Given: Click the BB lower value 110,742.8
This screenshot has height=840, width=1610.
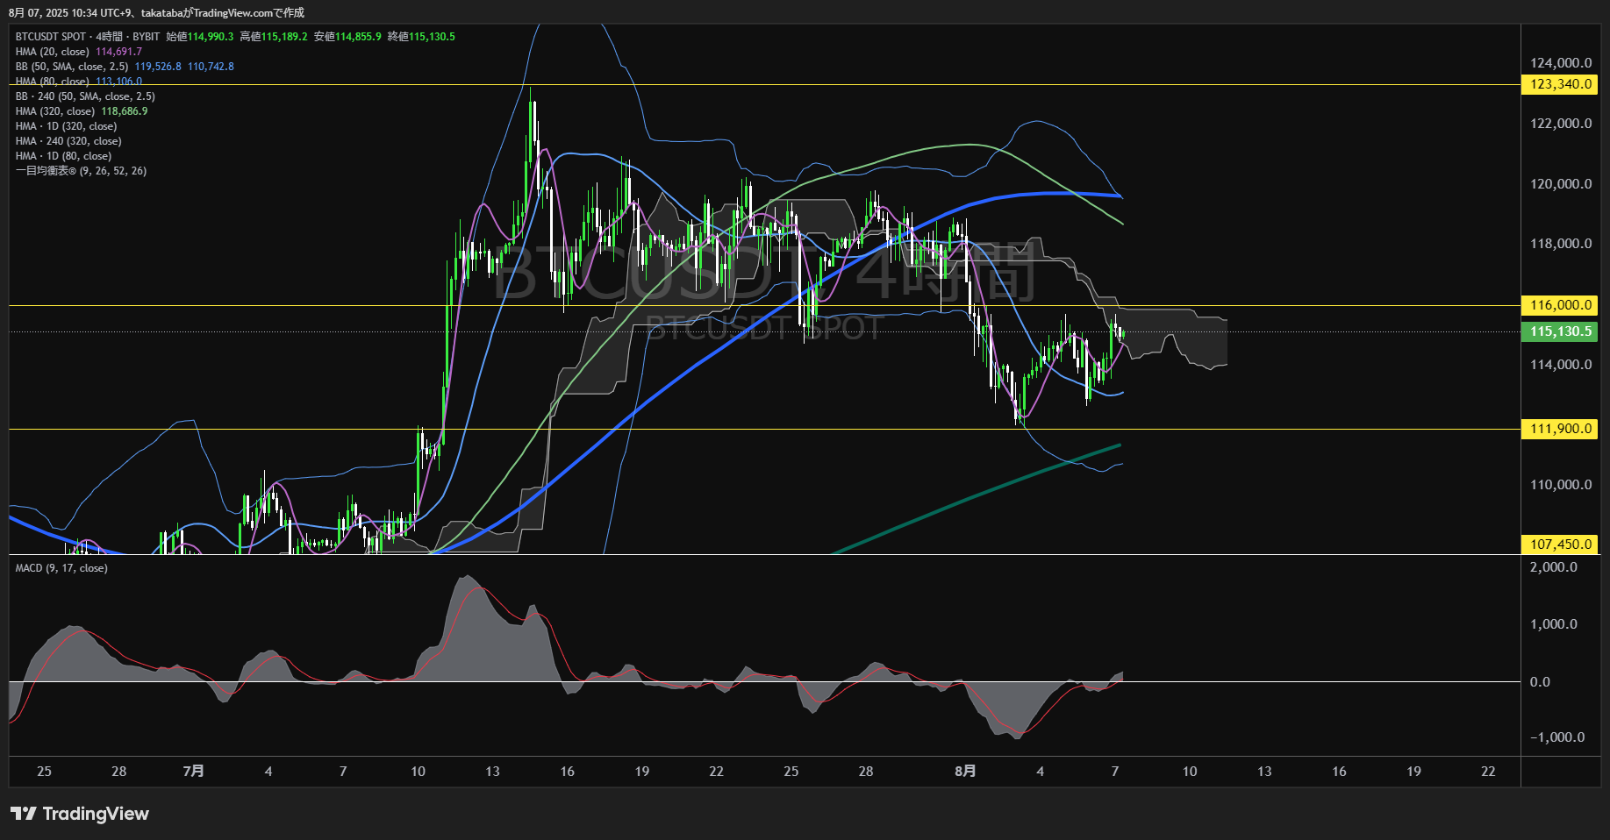Looking at the screenshot, I should click(211, 67).
